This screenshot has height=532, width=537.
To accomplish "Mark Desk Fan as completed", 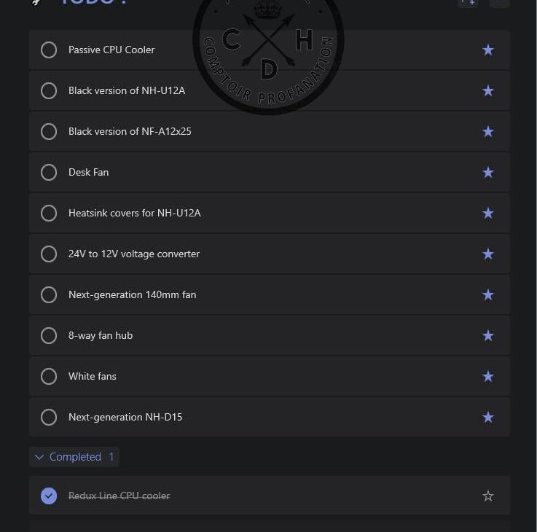I will tap(49, 173).
